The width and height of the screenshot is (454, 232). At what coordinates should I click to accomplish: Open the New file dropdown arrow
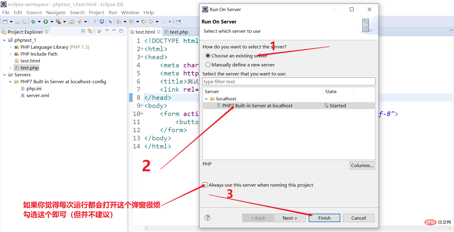(11, 22)
